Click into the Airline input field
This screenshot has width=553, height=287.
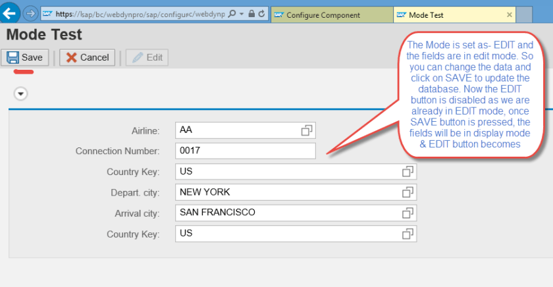(x=237, y=131)
